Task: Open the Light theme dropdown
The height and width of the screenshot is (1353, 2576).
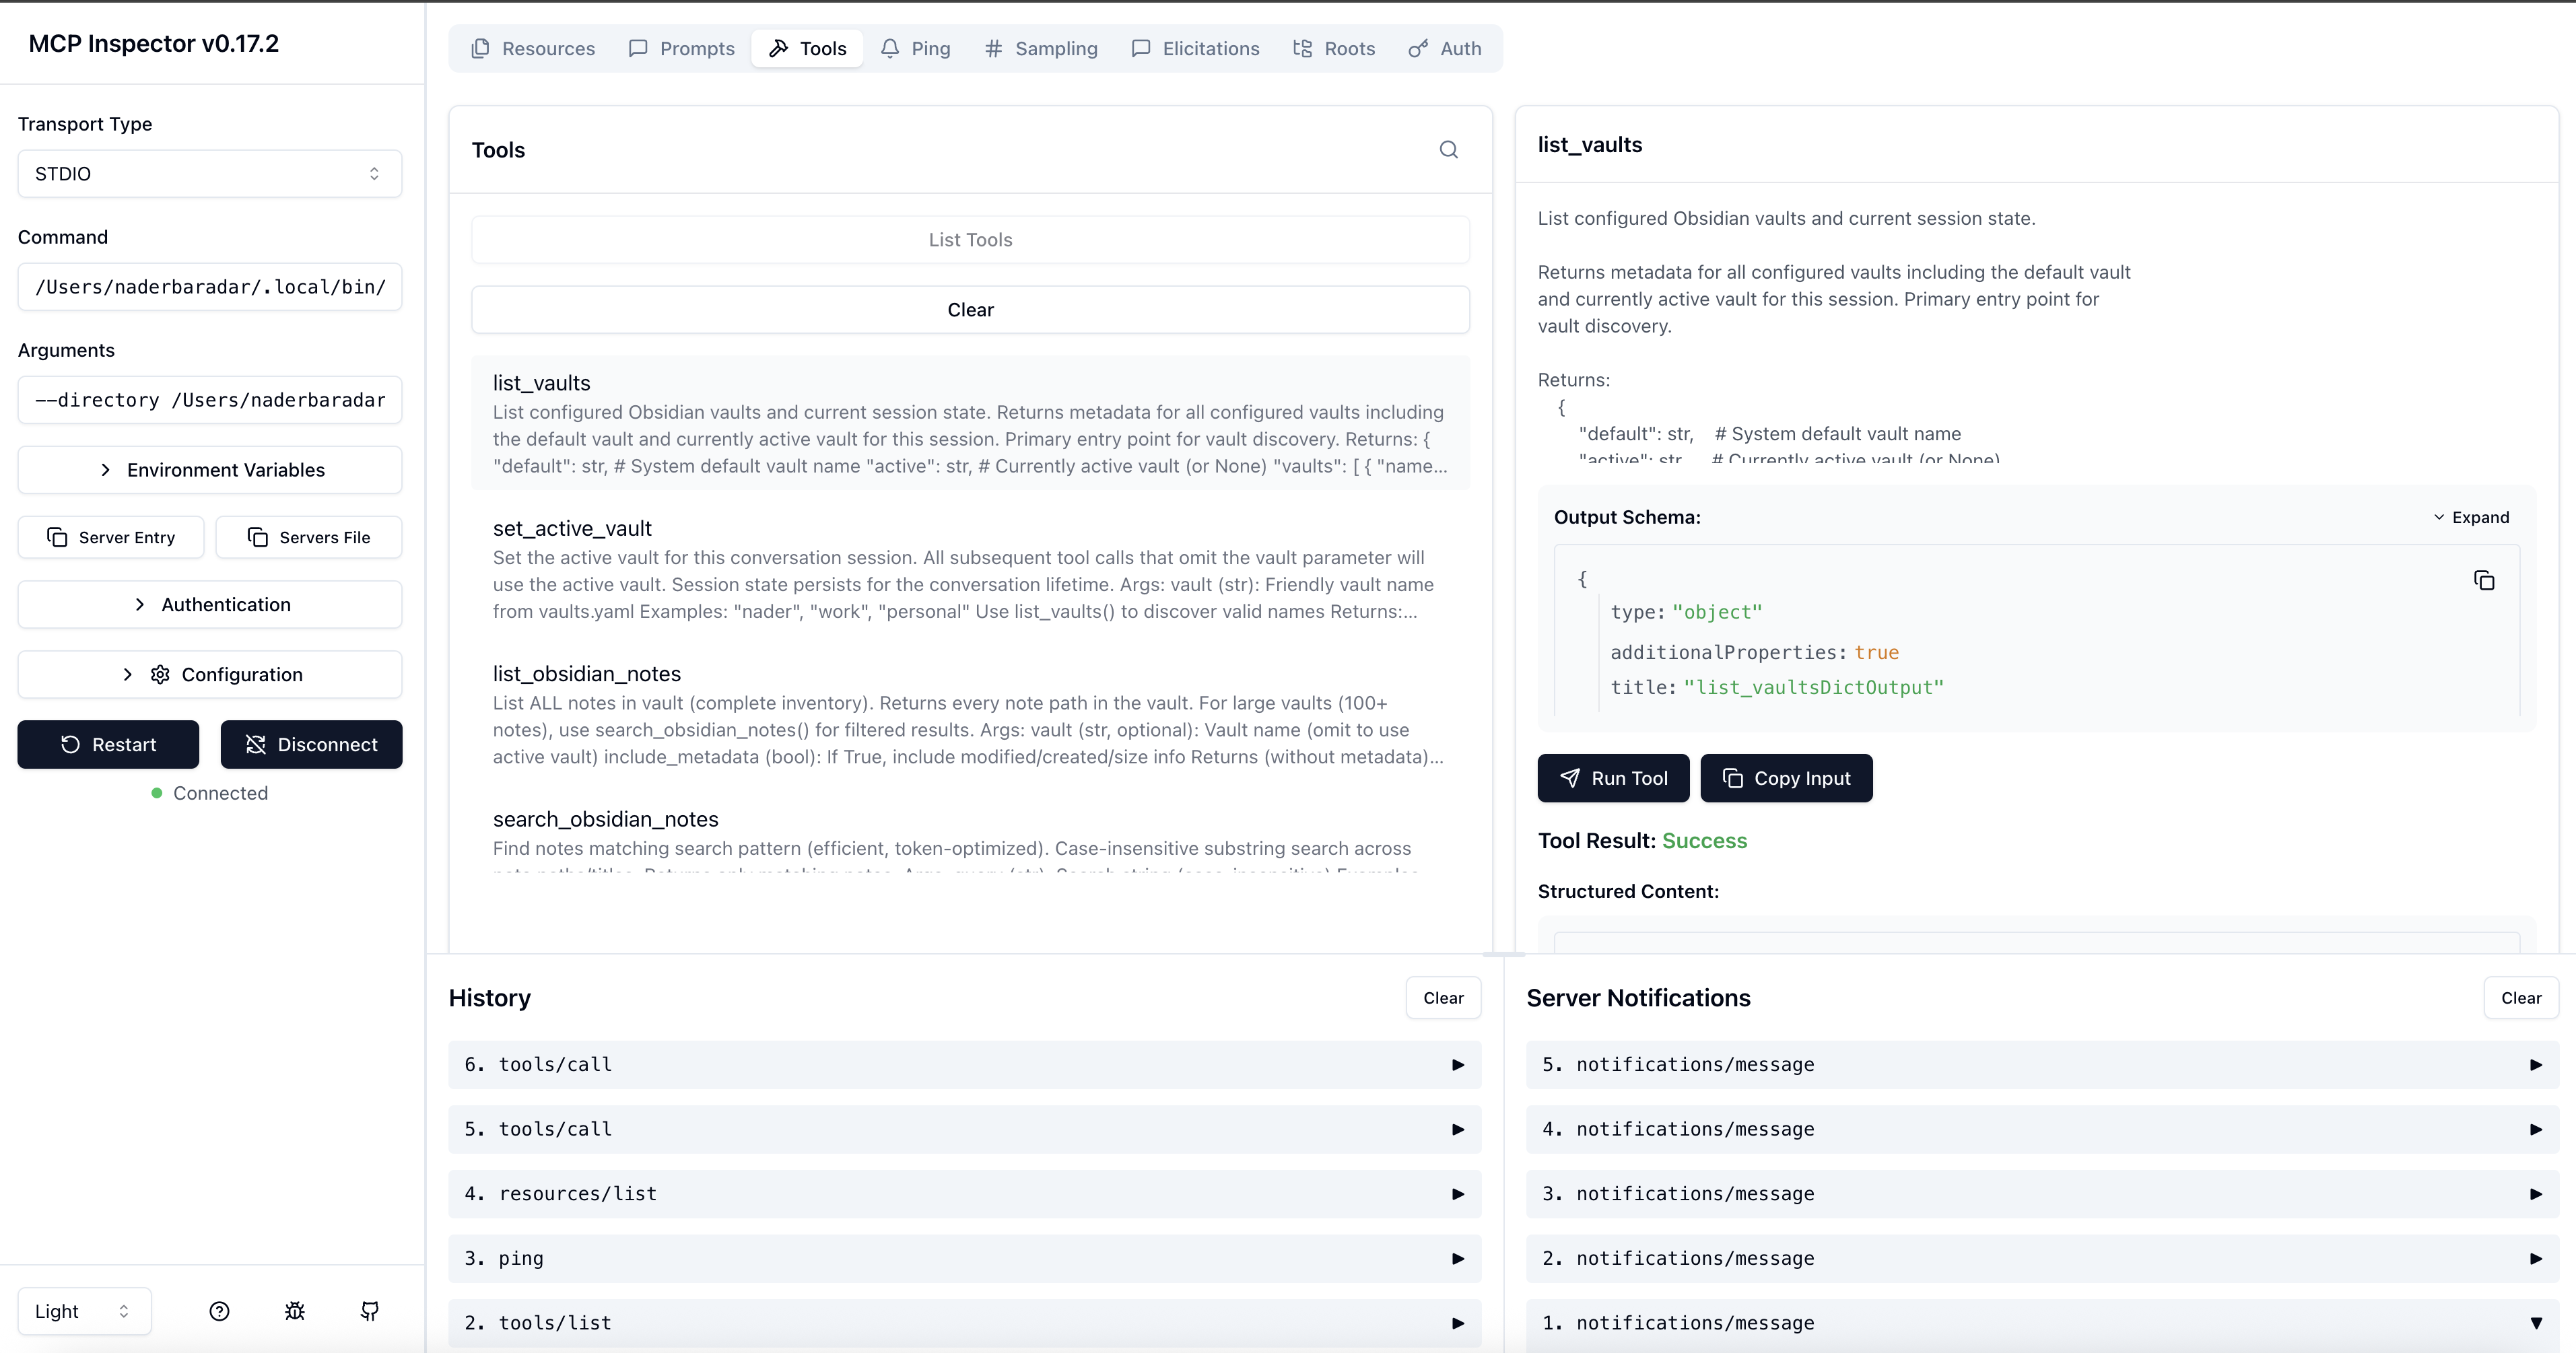Action: tap(84, 1311)
